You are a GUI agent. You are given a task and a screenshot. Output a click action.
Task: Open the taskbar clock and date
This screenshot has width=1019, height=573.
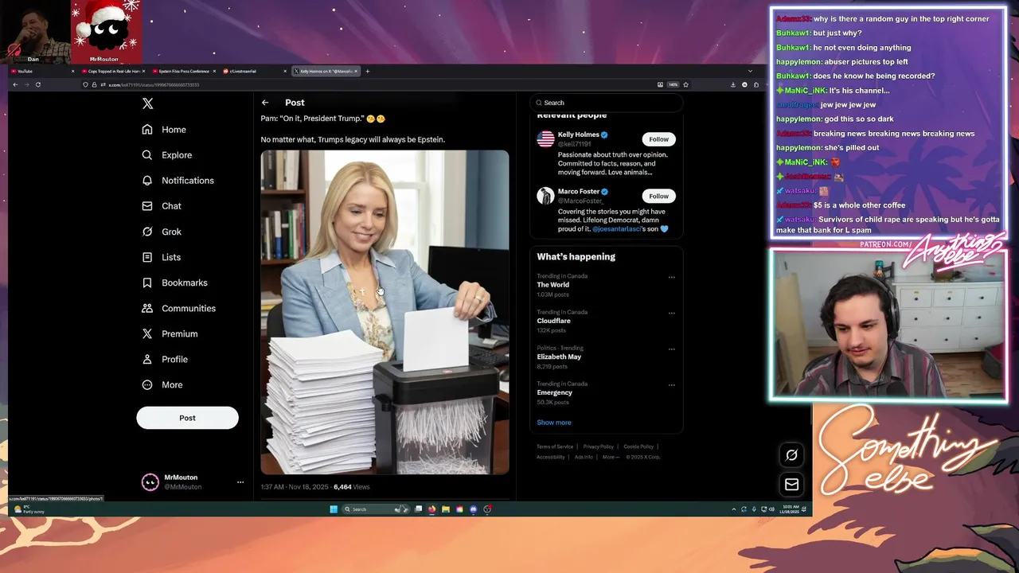789,509
